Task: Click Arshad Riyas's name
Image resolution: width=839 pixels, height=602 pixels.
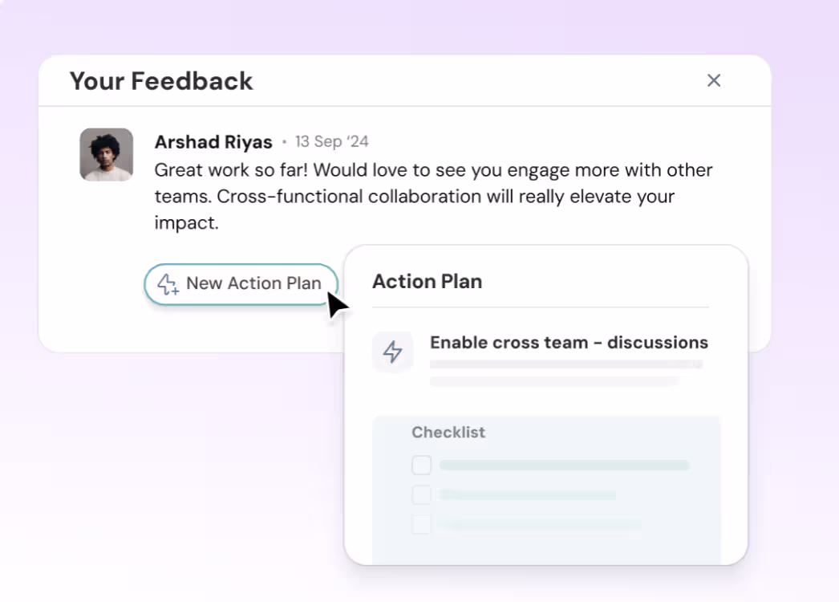Action: (x=213, y=141)
